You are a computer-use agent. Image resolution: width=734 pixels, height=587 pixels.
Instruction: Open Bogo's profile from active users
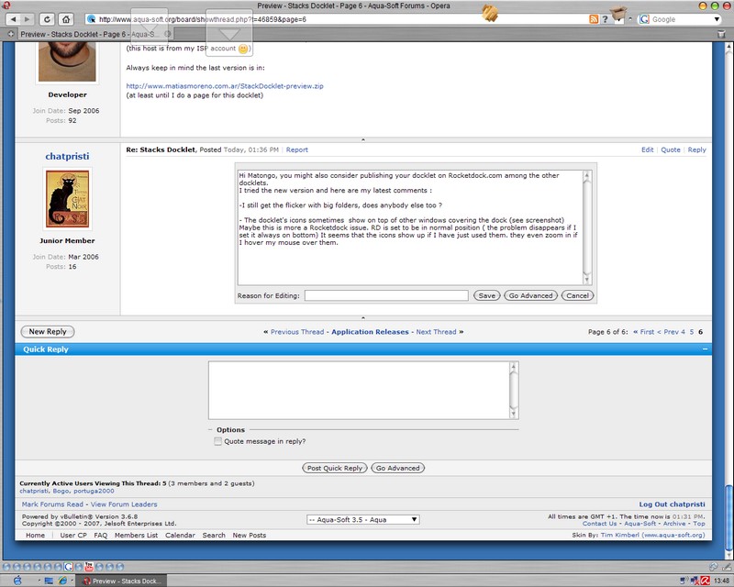click(x=61, y=491)
